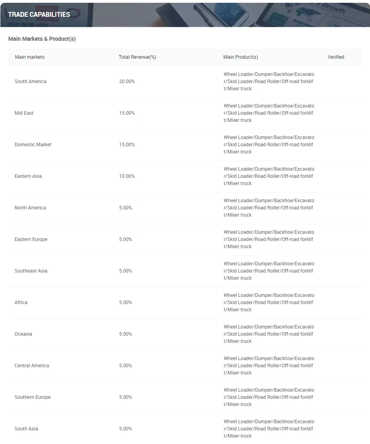Click the 20.00% revenue value
Screen dimensions: 370x444
click(x=127, y=82)
